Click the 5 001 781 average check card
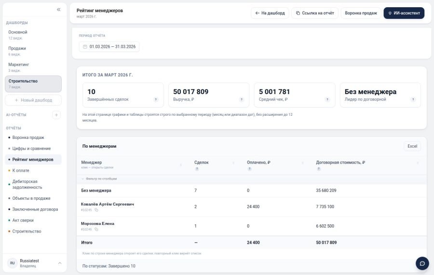This screenshot has width=434, height=275. 295,95
